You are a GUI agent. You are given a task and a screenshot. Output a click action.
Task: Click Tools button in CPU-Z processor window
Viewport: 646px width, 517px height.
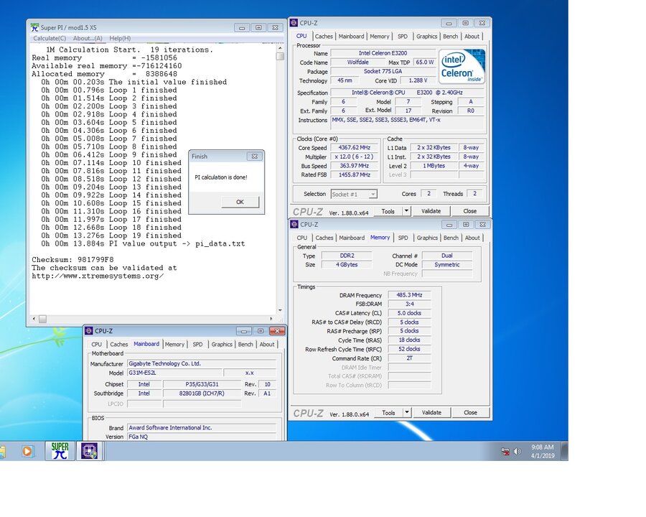coord(388,211)
